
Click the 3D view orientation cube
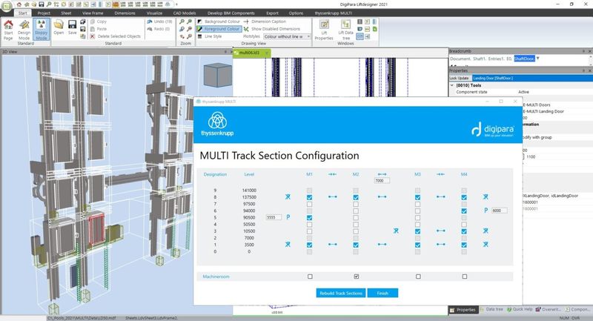coord(216,76)
